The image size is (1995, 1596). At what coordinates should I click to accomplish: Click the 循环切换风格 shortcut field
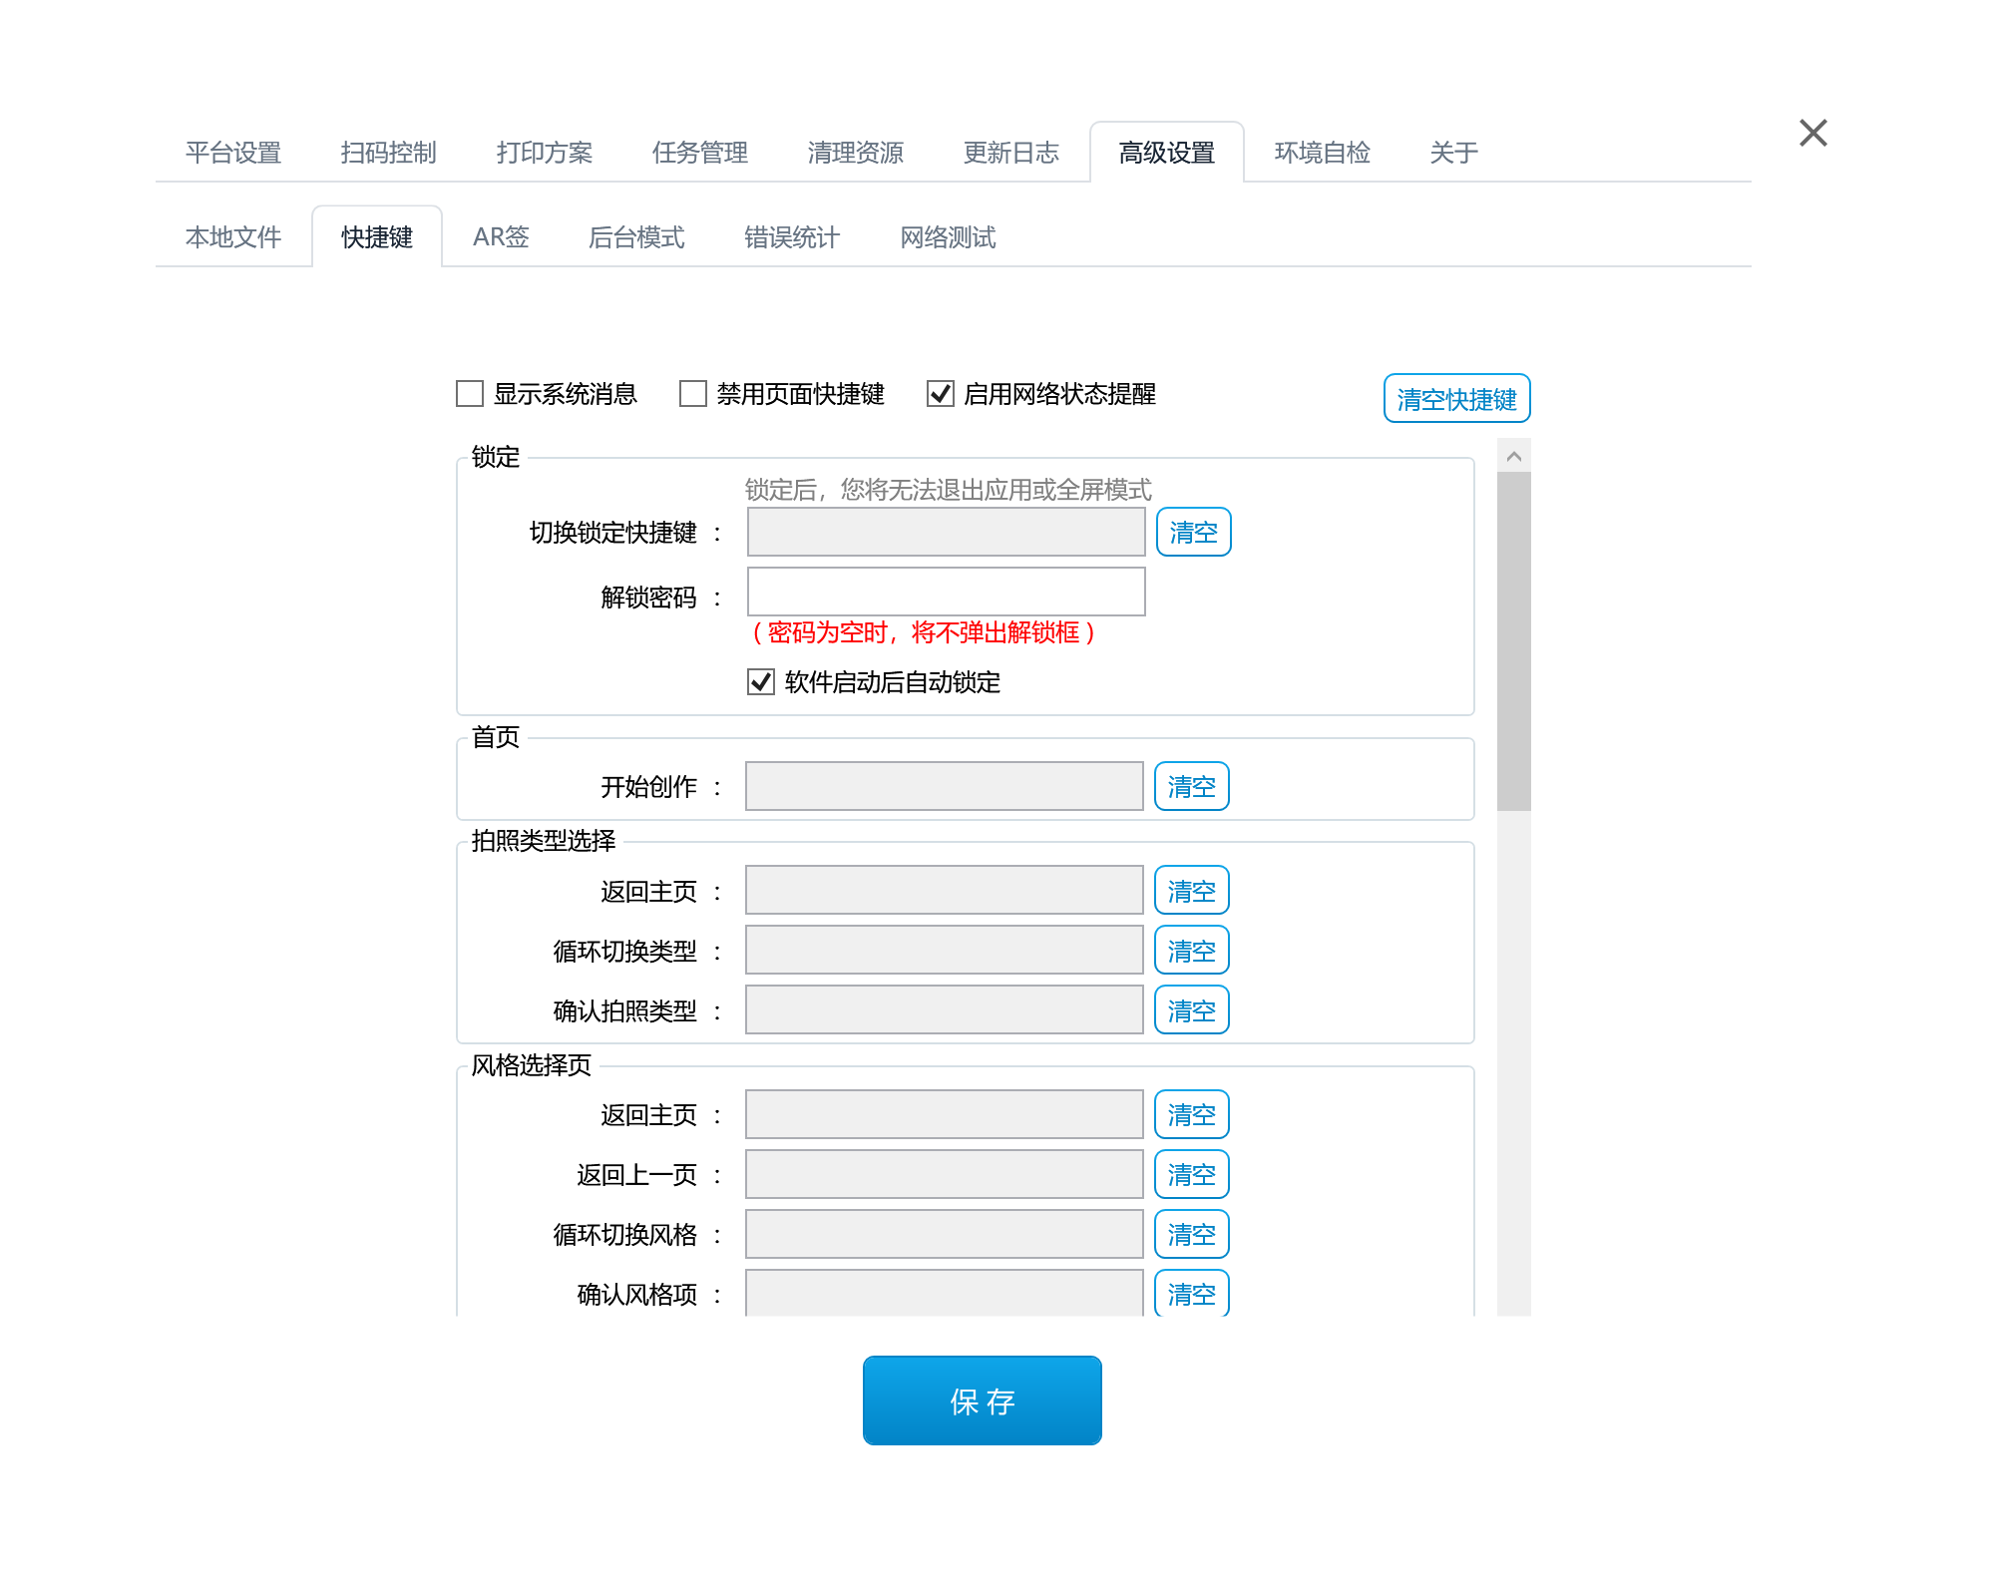click(x=945, y=1234)
